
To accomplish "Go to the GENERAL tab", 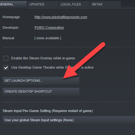I will coord(13,4).
